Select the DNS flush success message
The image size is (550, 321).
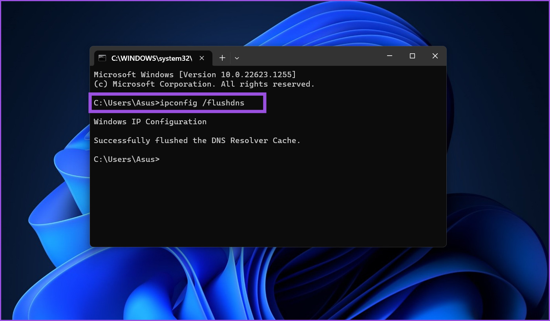(197, 140)
